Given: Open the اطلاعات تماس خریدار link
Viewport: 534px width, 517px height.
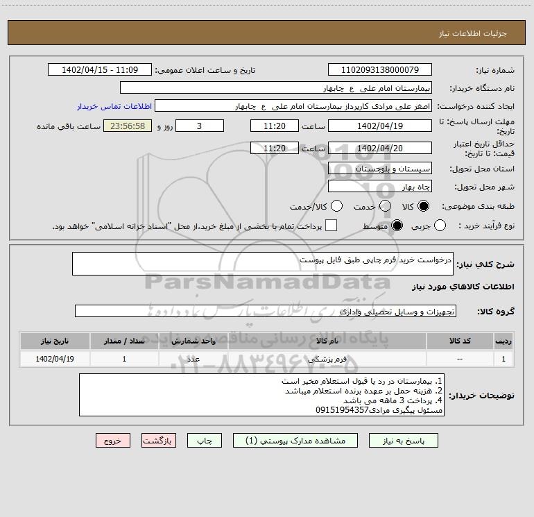Looking at the screenshot, I should coord(114,106).
